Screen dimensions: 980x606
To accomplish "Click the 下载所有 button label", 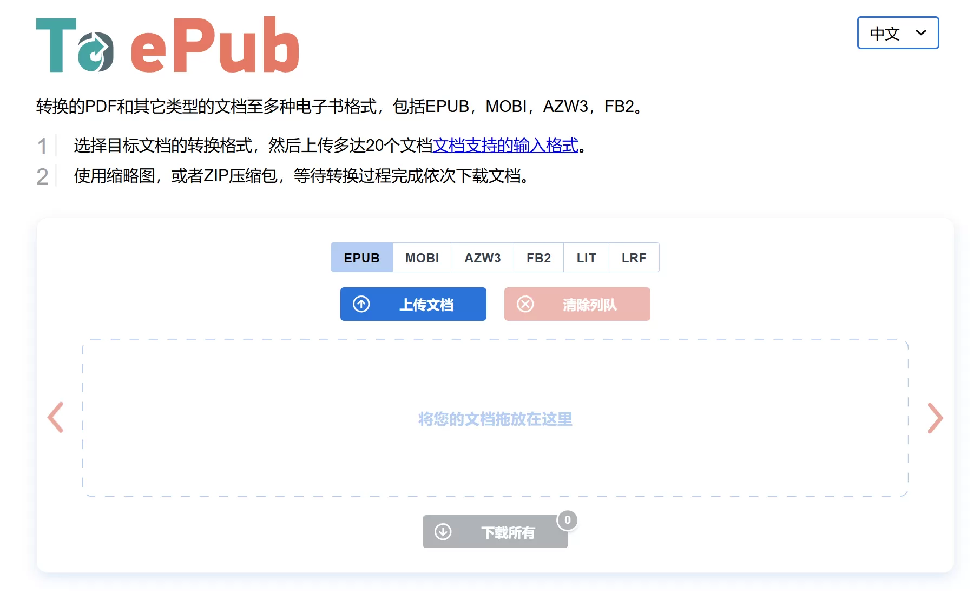I will (508, 533).
